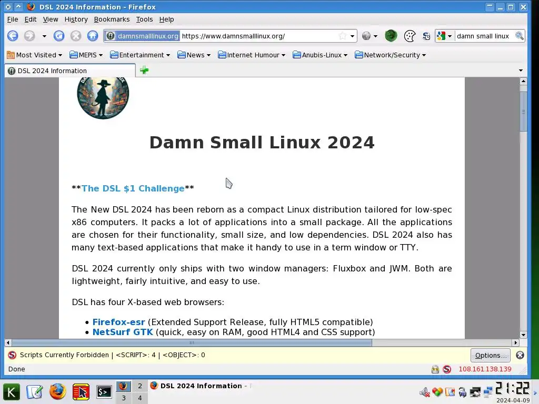The width and height of the screenshot is (539, 404).
Task: Click the clipboard notes tray icon
Action: (450, 392)
